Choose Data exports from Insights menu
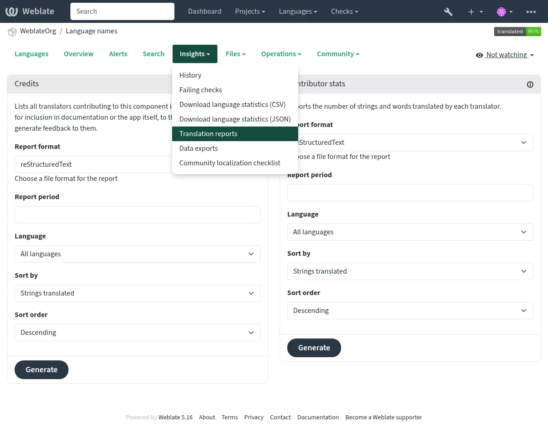 [x=198, y=148]
